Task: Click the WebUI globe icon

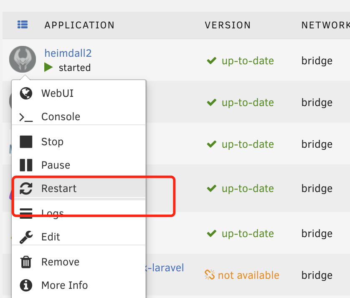Action: pos(26,93)
